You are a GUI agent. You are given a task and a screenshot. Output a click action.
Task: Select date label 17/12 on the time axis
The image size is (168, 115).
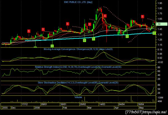coord(25,104)
